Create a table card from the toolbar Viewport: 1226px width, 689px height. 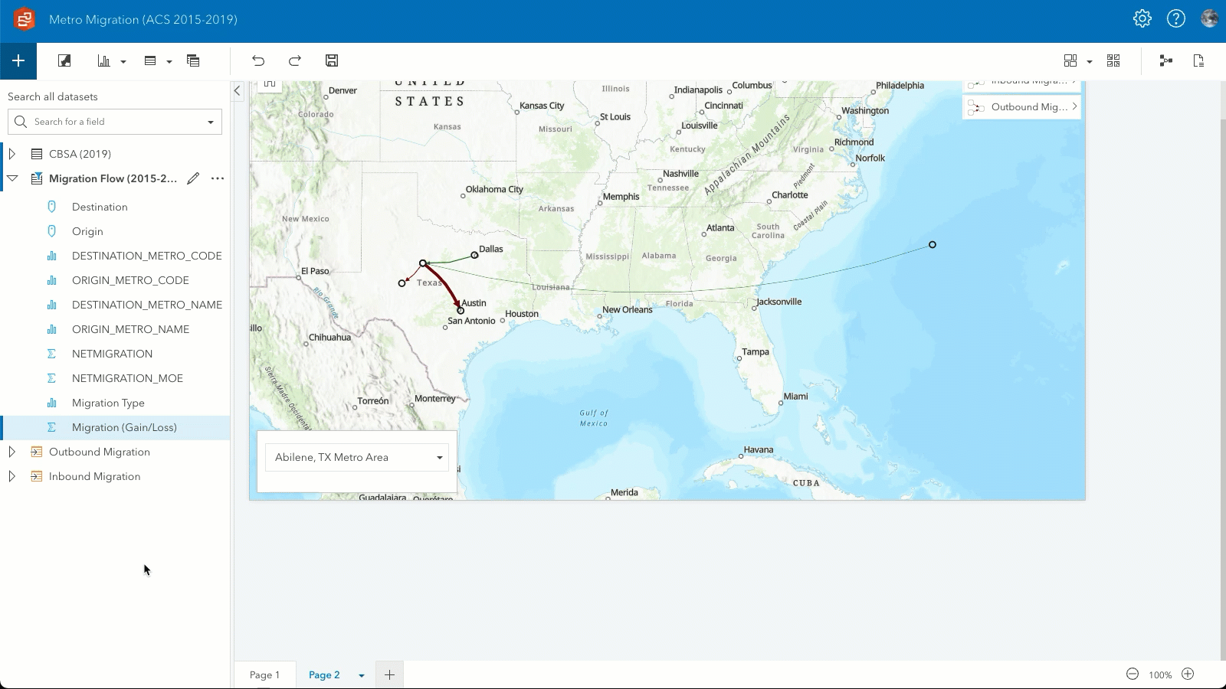point(150,61)
